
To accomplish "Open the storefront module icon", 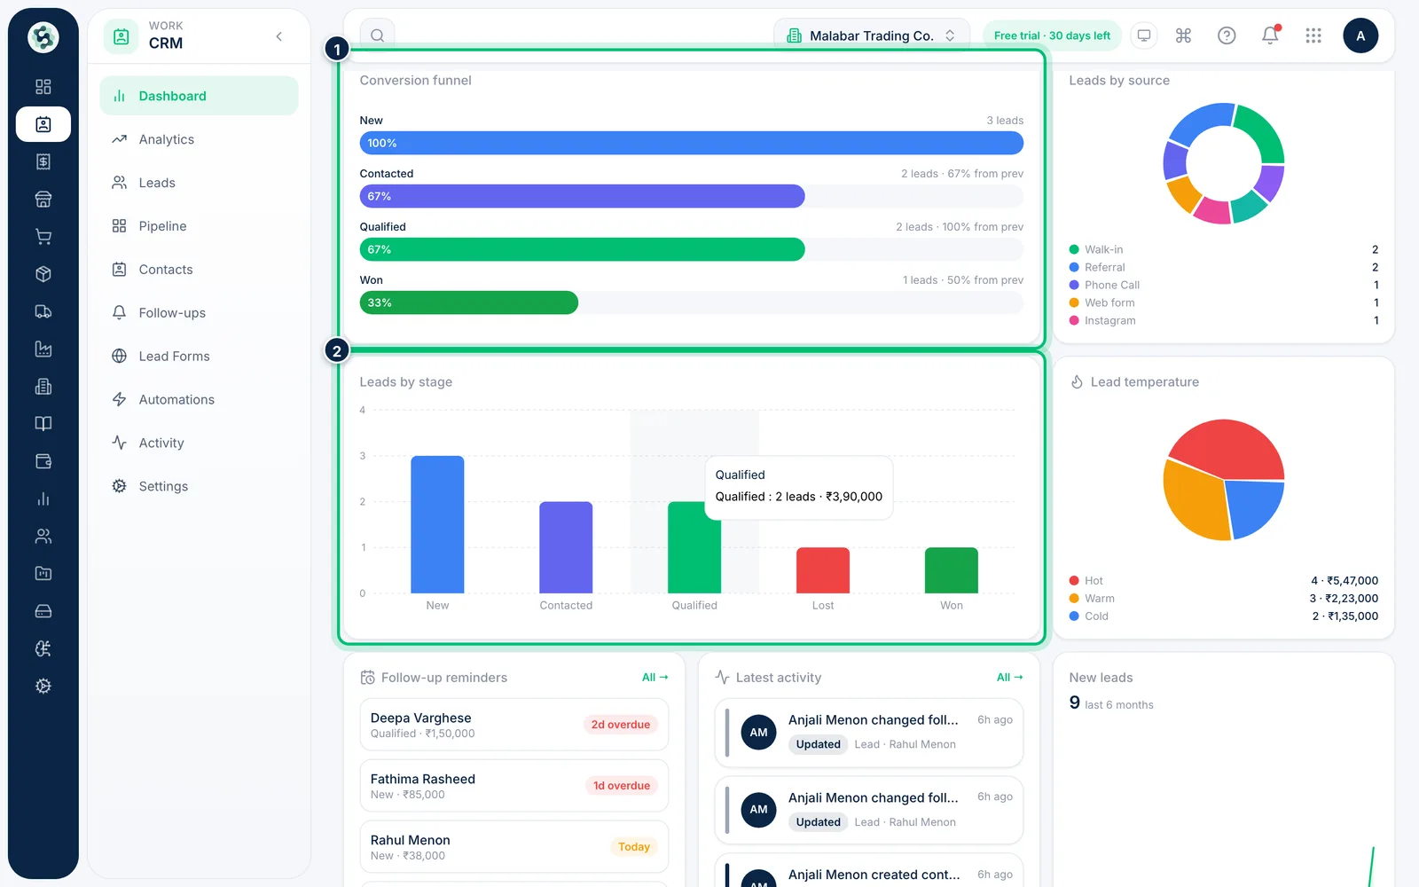I will (x=43, y=200).
